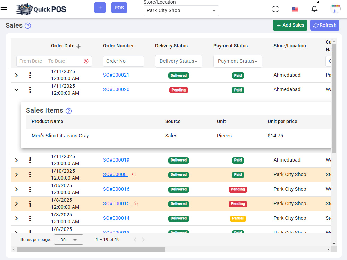Screen dimensions: 347x260
Task: Click the vertical table scrollbar thumb
Action: pyautogui.click(x=334, y=98)
